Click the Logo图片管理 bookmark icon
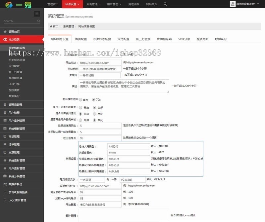Viewport: 265px width, 222px height. click(x=5, y=200)
